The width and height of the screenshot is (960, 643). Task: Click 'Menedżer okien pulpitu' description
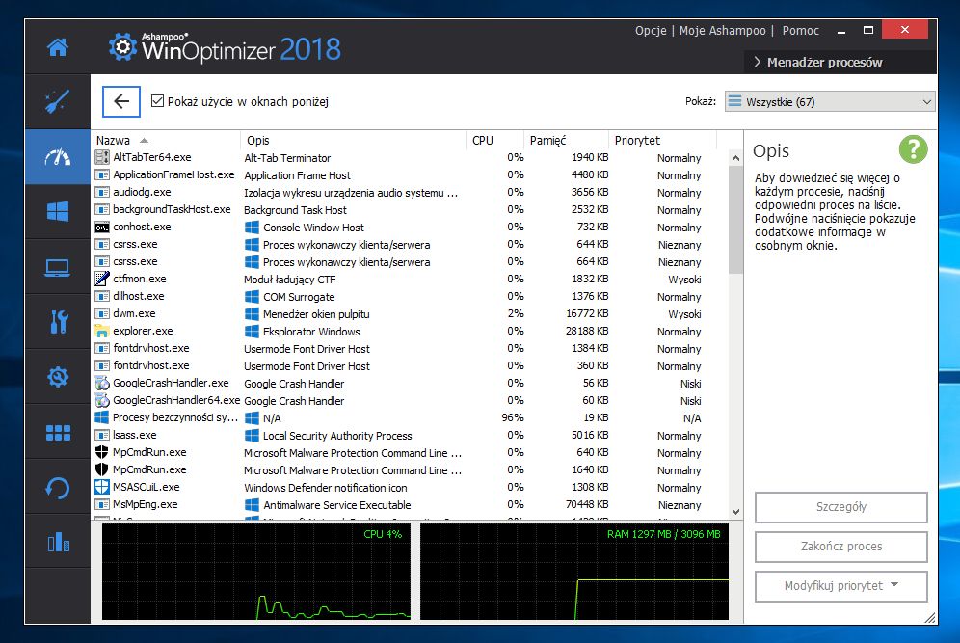tap(316, 314)
